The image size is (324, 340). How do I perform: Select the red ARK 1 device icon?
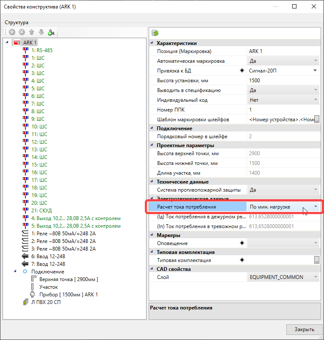click(x=17, y=43)
